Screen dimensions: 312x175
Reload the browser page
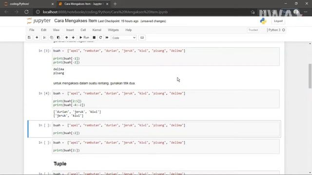(x=26, y=12)
